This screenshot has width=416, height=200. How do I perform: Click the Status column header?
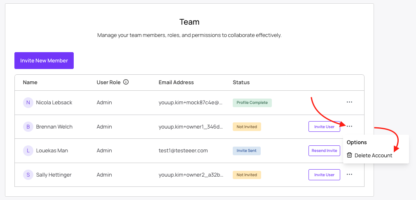tap(241, 82)
